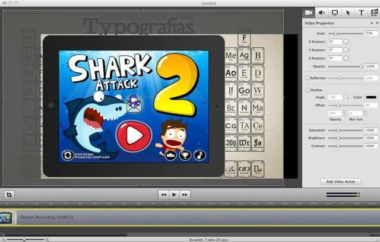This screenshot has width=380, height=242.
Task: Click the Scale percentage field
Action: click(370, 34)
